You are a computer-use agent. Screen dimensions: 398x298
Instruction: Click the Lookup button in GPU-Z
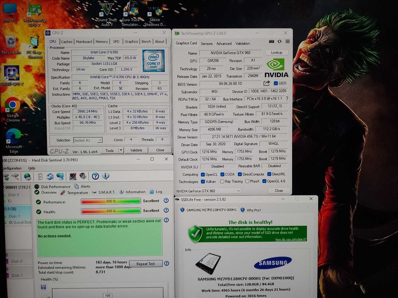click(x=277, y=52)
